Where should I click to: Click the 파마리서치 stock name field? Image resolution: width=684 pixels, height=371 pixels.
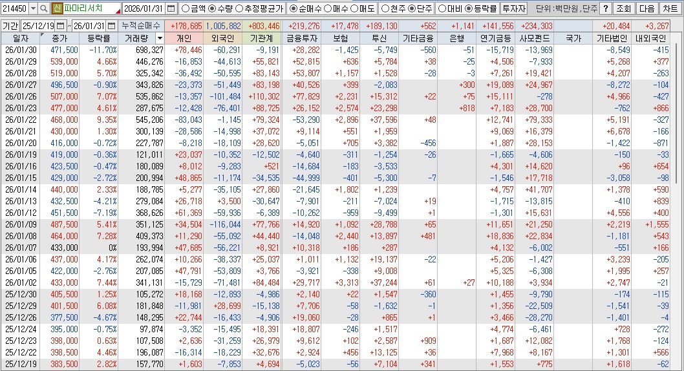[92, 8]
